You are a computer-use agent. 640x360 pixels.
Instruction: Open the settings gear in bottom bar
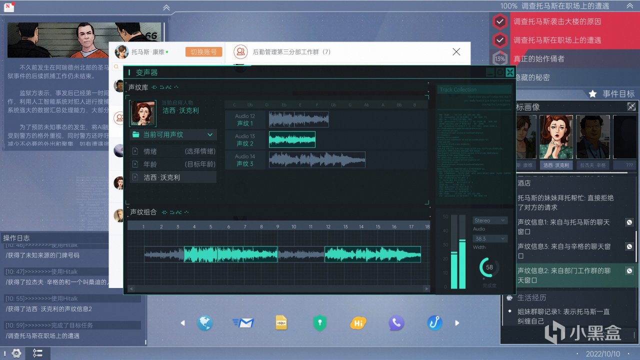pos(16,353)
